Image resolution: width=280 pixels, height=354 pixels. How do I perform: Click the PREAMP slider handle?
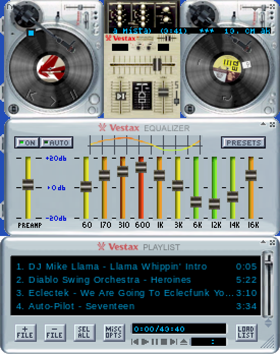tap(28, 185)
